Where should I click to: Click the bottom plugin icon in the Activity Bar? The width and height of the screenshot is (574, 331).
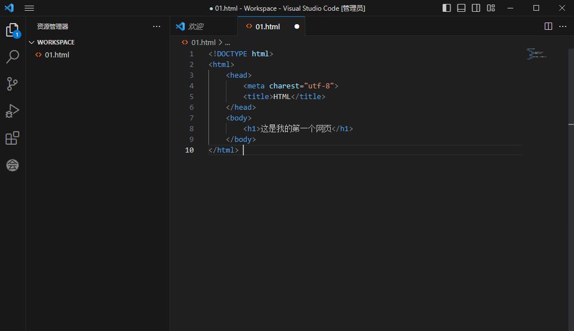(x=12, y=165)
